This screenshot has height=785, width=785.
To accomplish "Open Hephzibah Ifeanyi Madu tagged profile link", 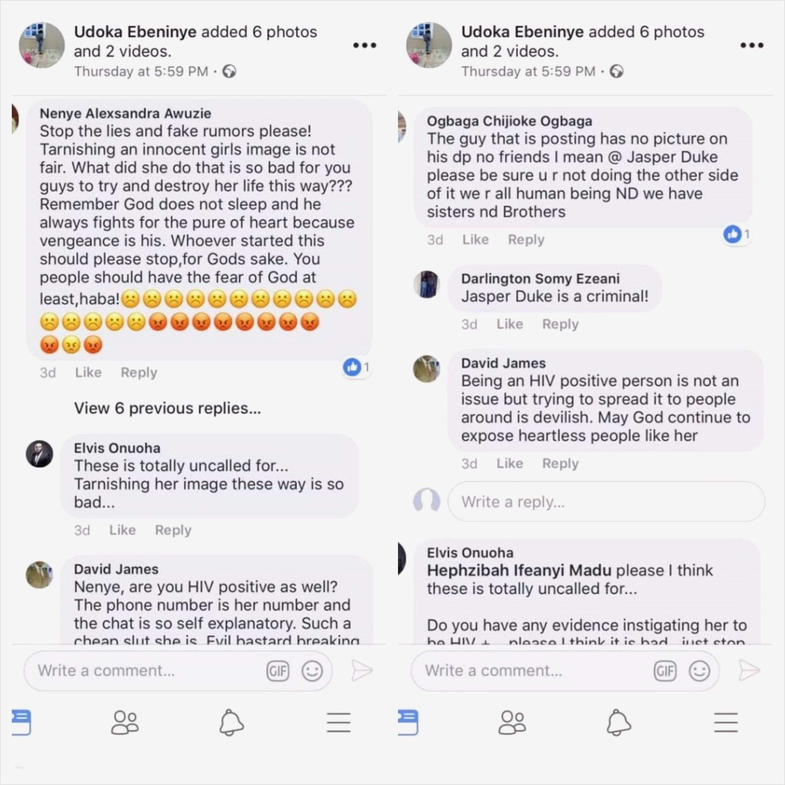I will pyautogui.click(x=519, y=570).
